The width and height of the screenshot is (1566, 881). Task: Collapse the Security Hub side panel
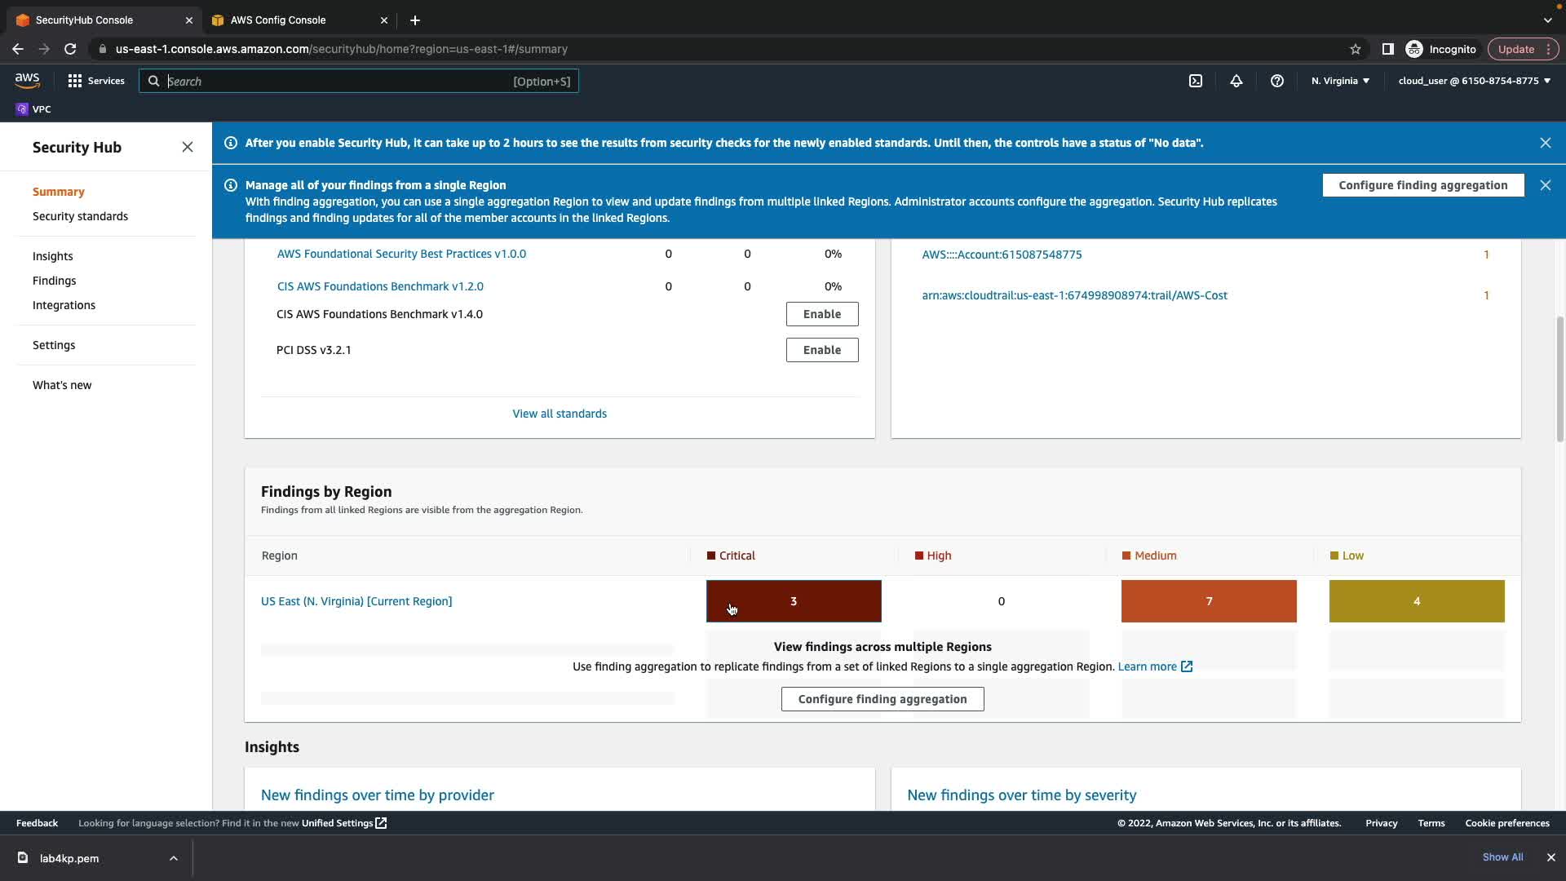click(x=188, y=147)
